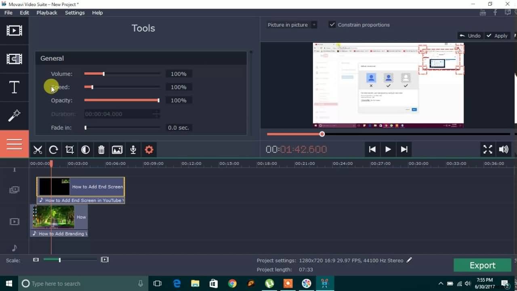Select the Text tool in the sidebar
Image resolution: width=517 pixels, height=291 pixels.
(14, 87)
